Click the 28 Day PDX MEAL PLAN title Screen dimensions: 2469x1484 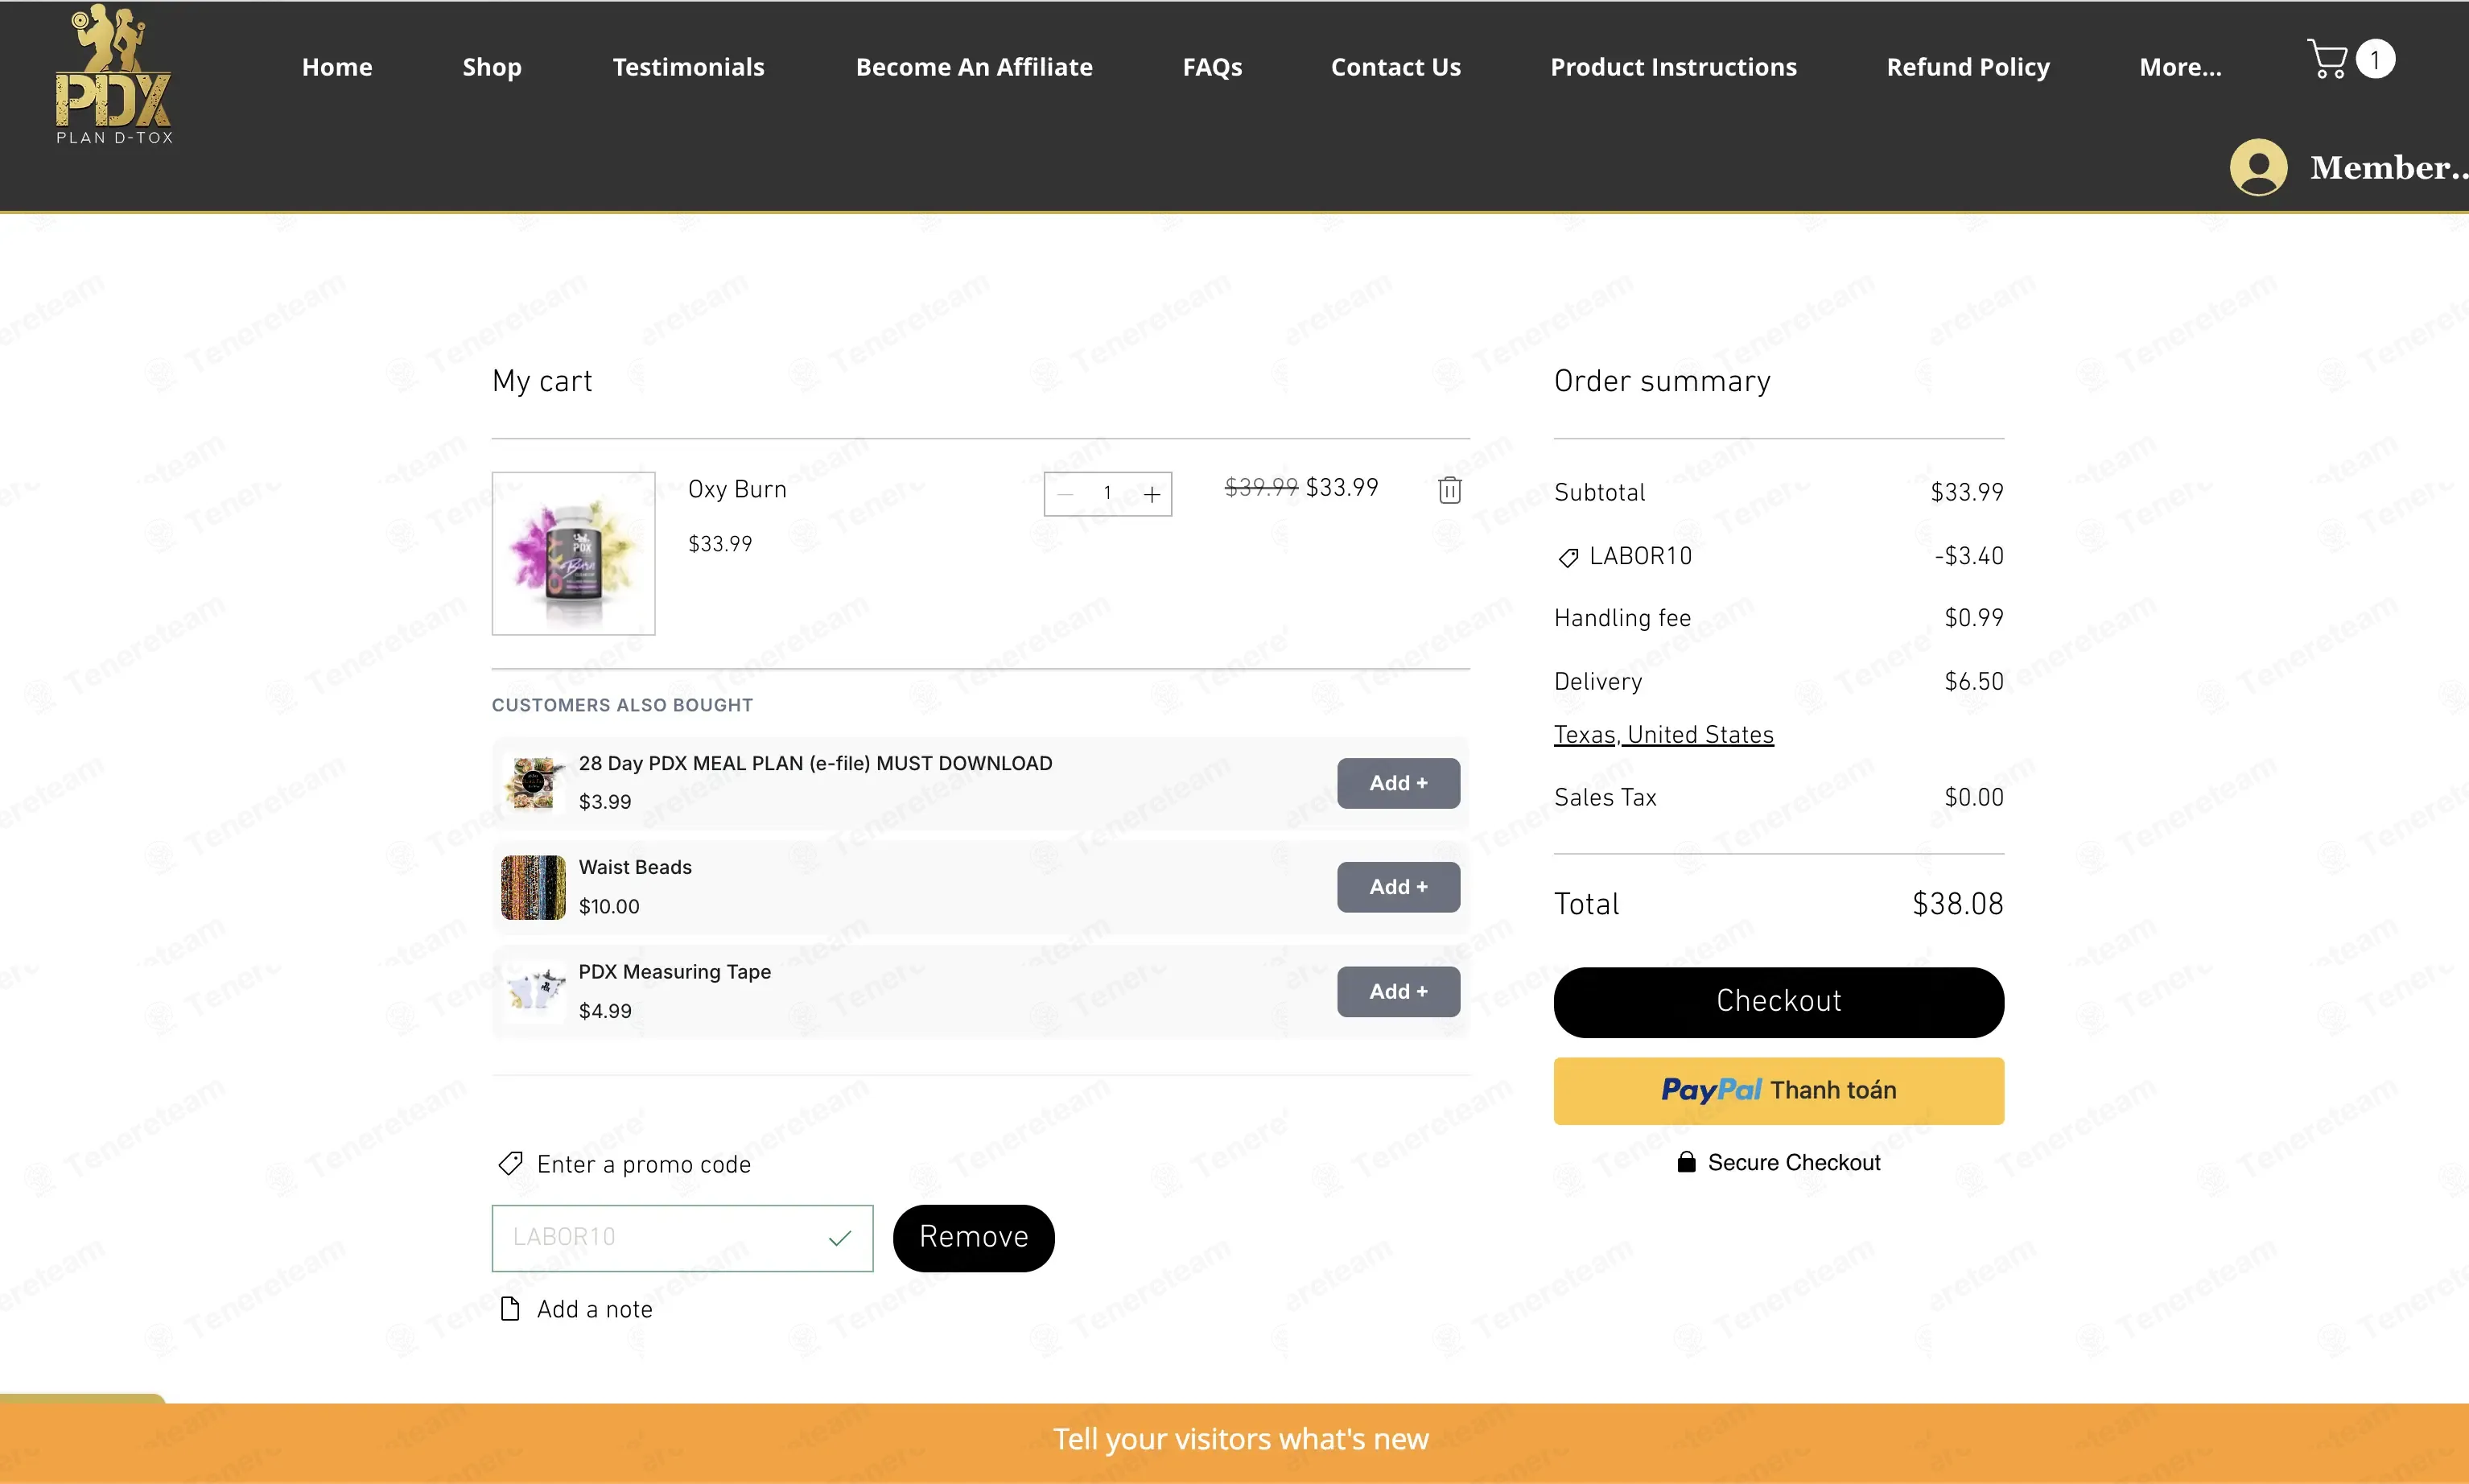coord(815,763)
